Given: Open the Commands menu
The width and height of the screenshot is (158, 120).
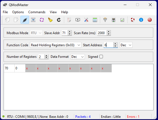Looking at the screenshot, I should (37, 12).
